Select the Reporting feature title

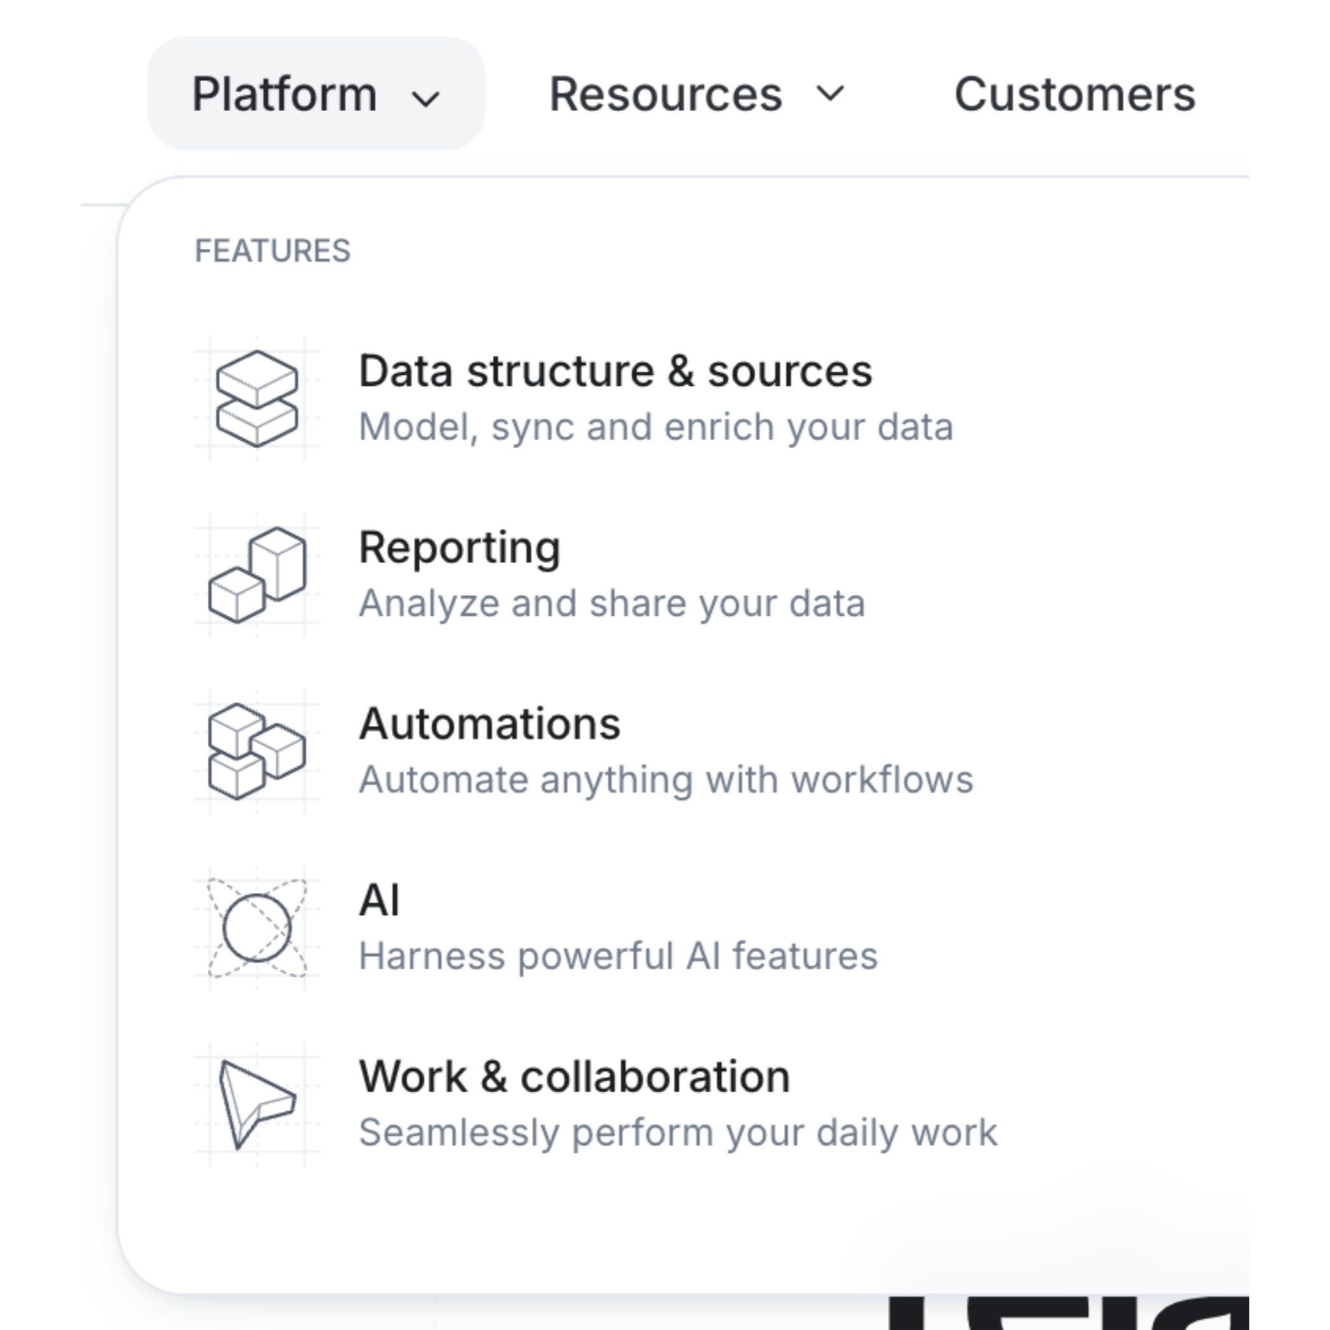[x=459, y=548]
